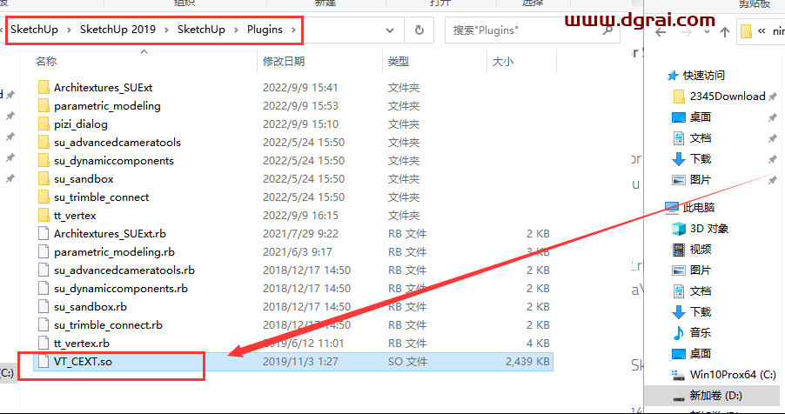This screenshot has width=785, height=414.
Task: Click the search magnifier icon
Action: 607,30
